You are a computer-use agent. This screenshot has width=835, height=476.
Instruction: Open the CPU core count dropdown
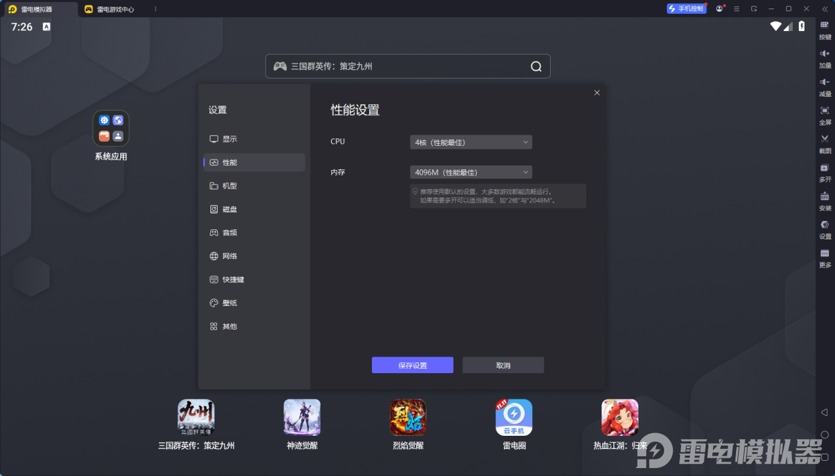[x=470, y=142]
